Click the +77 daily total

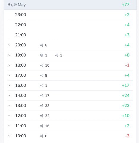coord(126,5)
